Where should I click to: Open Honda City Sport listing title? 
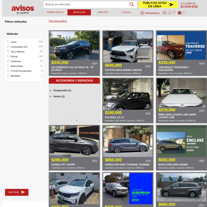click(63, 165)
